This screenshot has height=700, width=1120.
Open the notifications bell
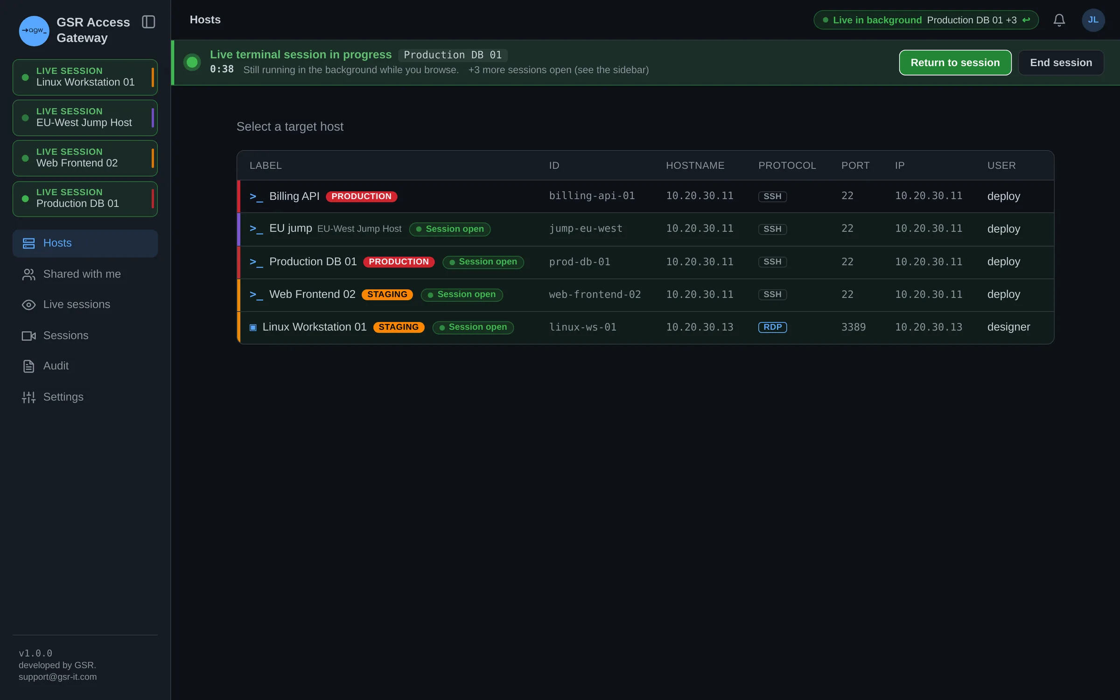tap(1059, 20)
